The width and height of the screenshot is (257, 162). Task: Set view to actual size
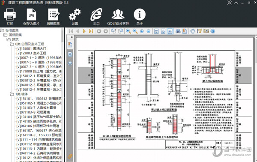pyautogui.click(x=156, y=31)
